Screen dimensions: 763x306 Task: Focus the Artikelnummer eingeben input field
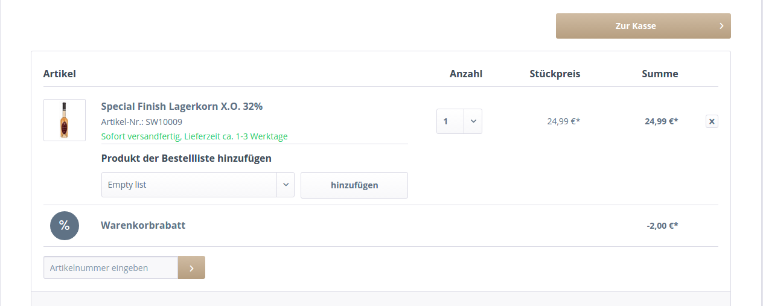pyautogui.click(x=110, y=268)
